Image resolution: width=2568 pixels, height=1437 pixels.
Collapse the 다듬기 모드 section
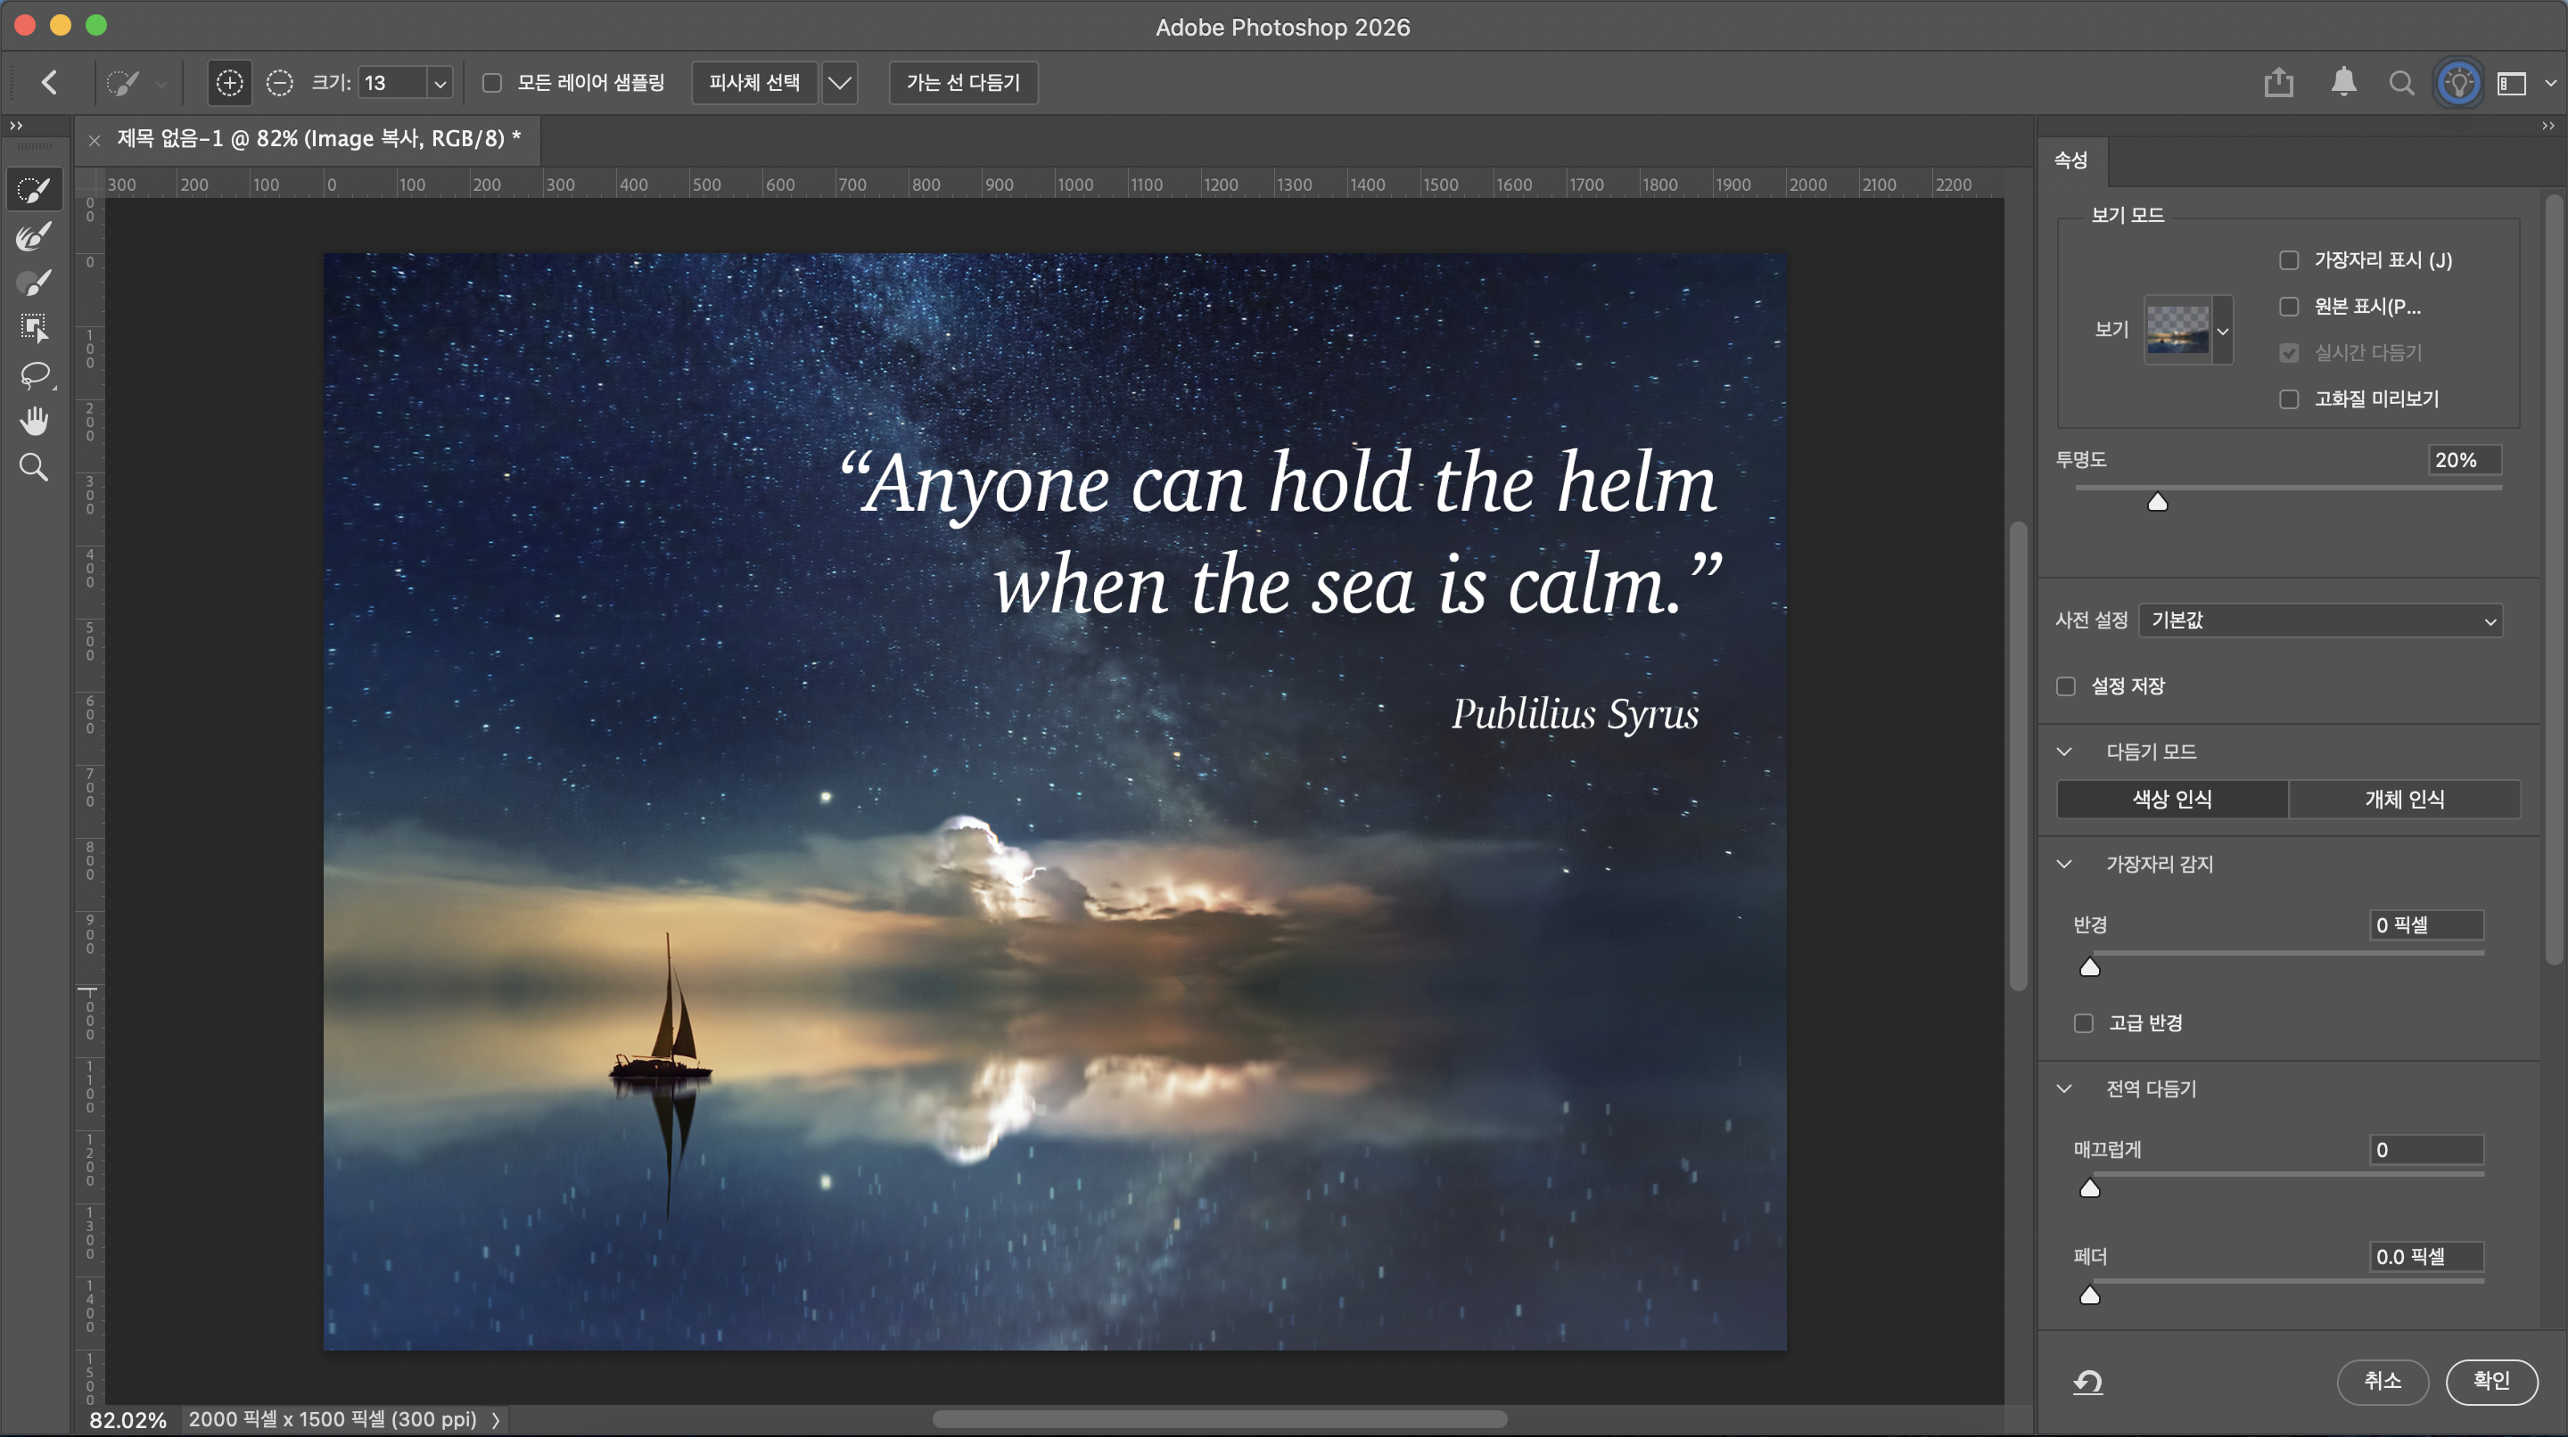pos(2064,751)
